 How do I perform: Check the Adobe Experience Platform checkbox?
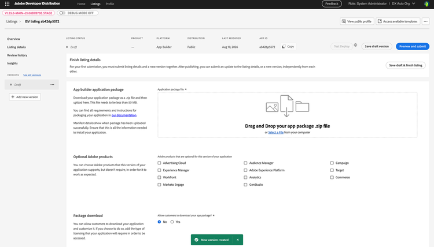click(x=245, y=170)
